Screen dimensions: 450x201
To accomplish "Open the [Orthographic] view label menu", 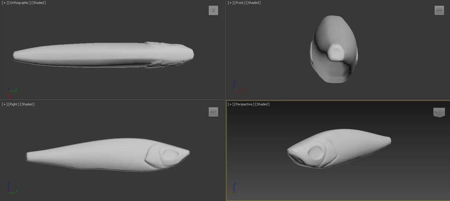I will point(19,3).
